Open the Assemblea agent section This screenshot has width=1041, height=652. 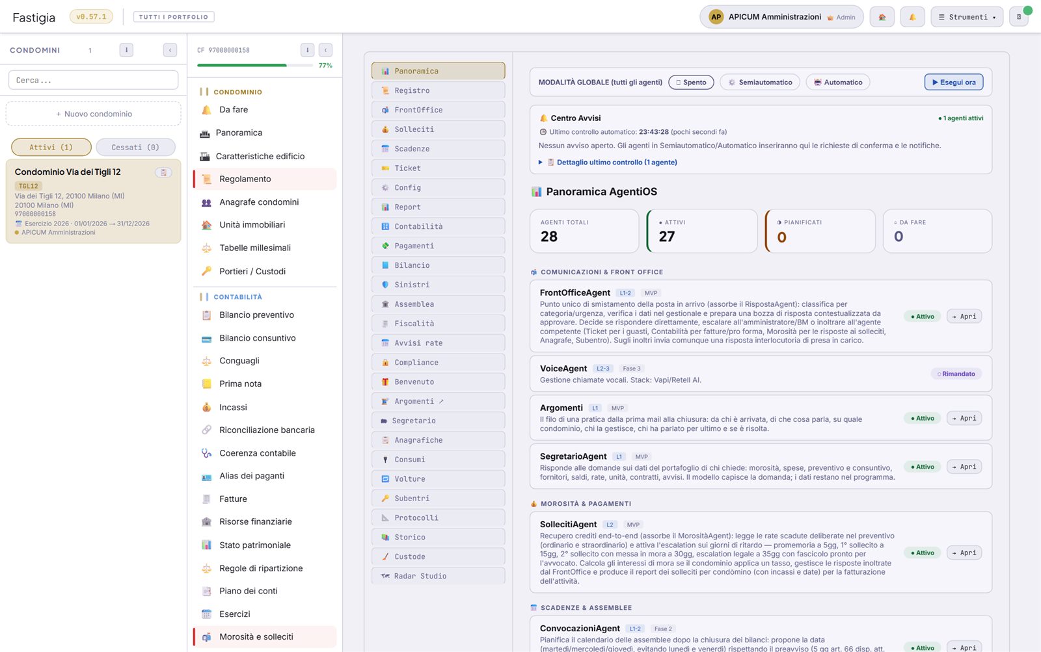[439, 304]
